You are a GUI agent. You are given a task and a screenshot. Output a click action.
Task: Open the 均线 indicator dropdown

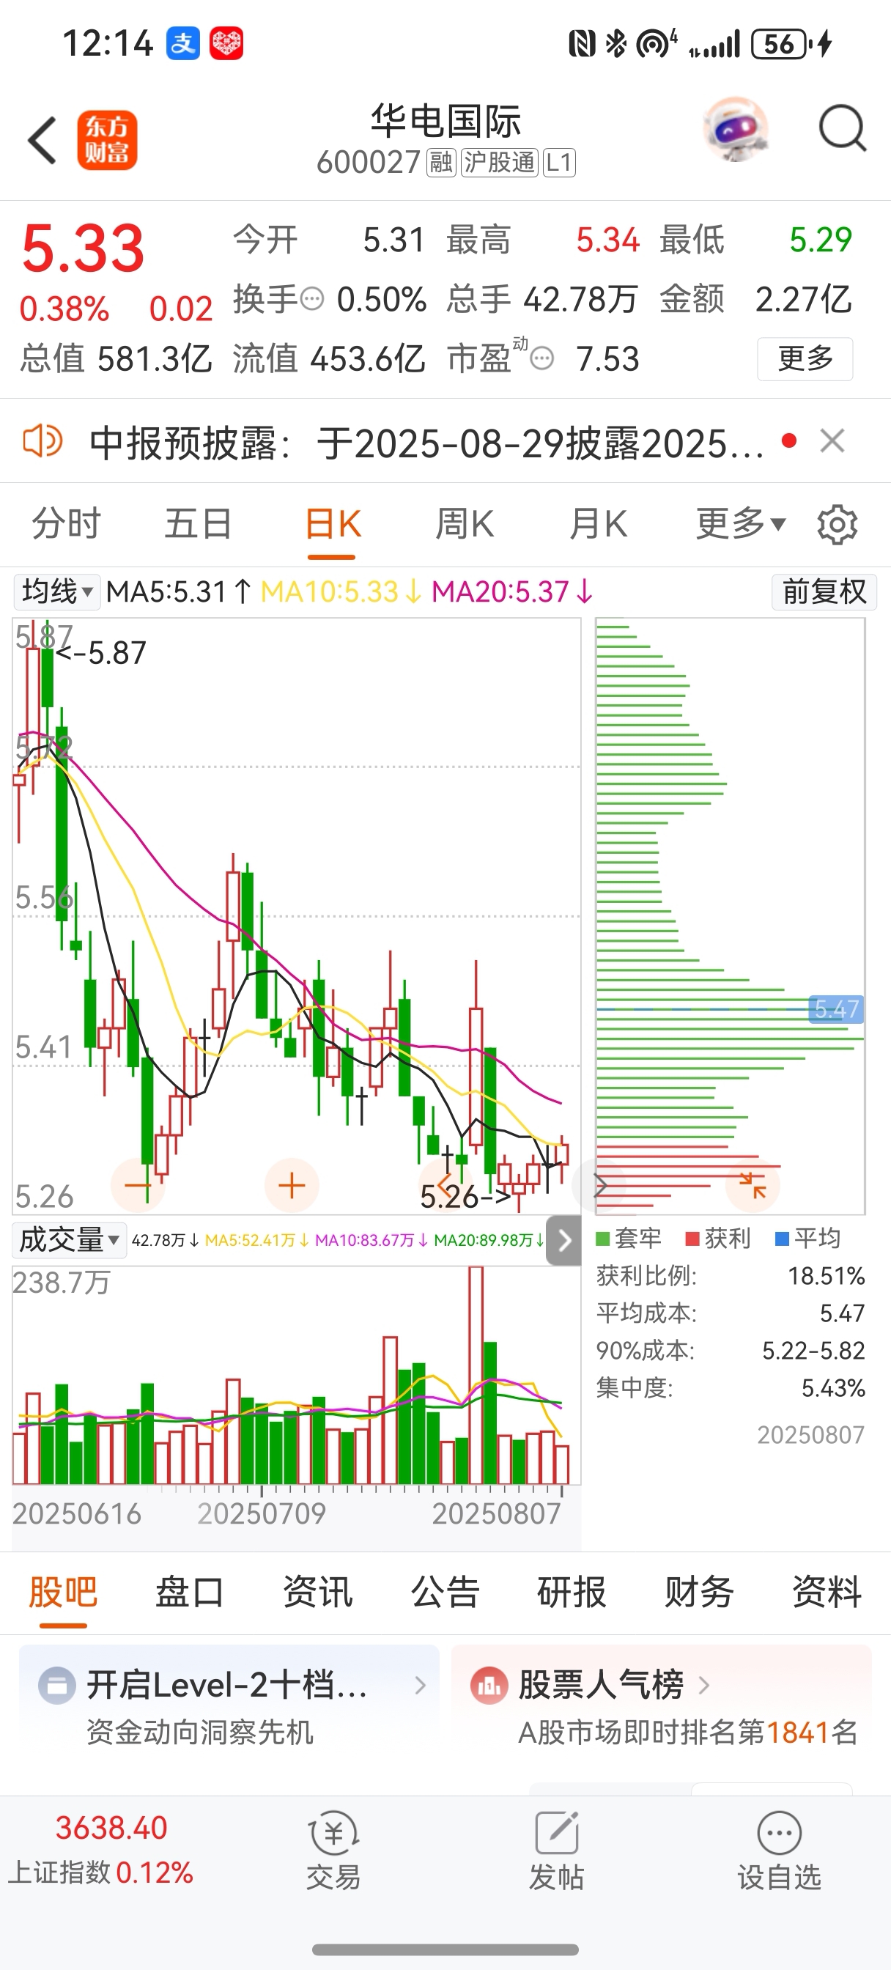click(56, 592)
